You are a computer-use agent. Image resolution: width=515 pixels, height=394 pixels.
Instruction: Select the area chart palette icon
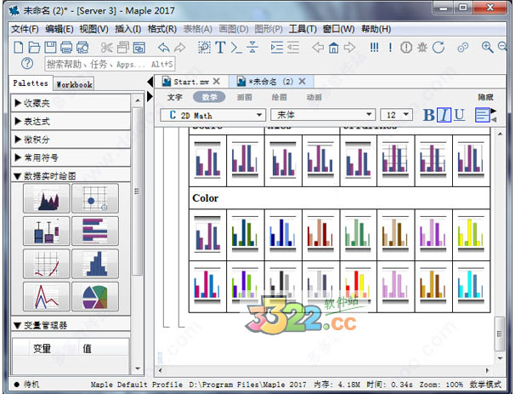[47, 198]
